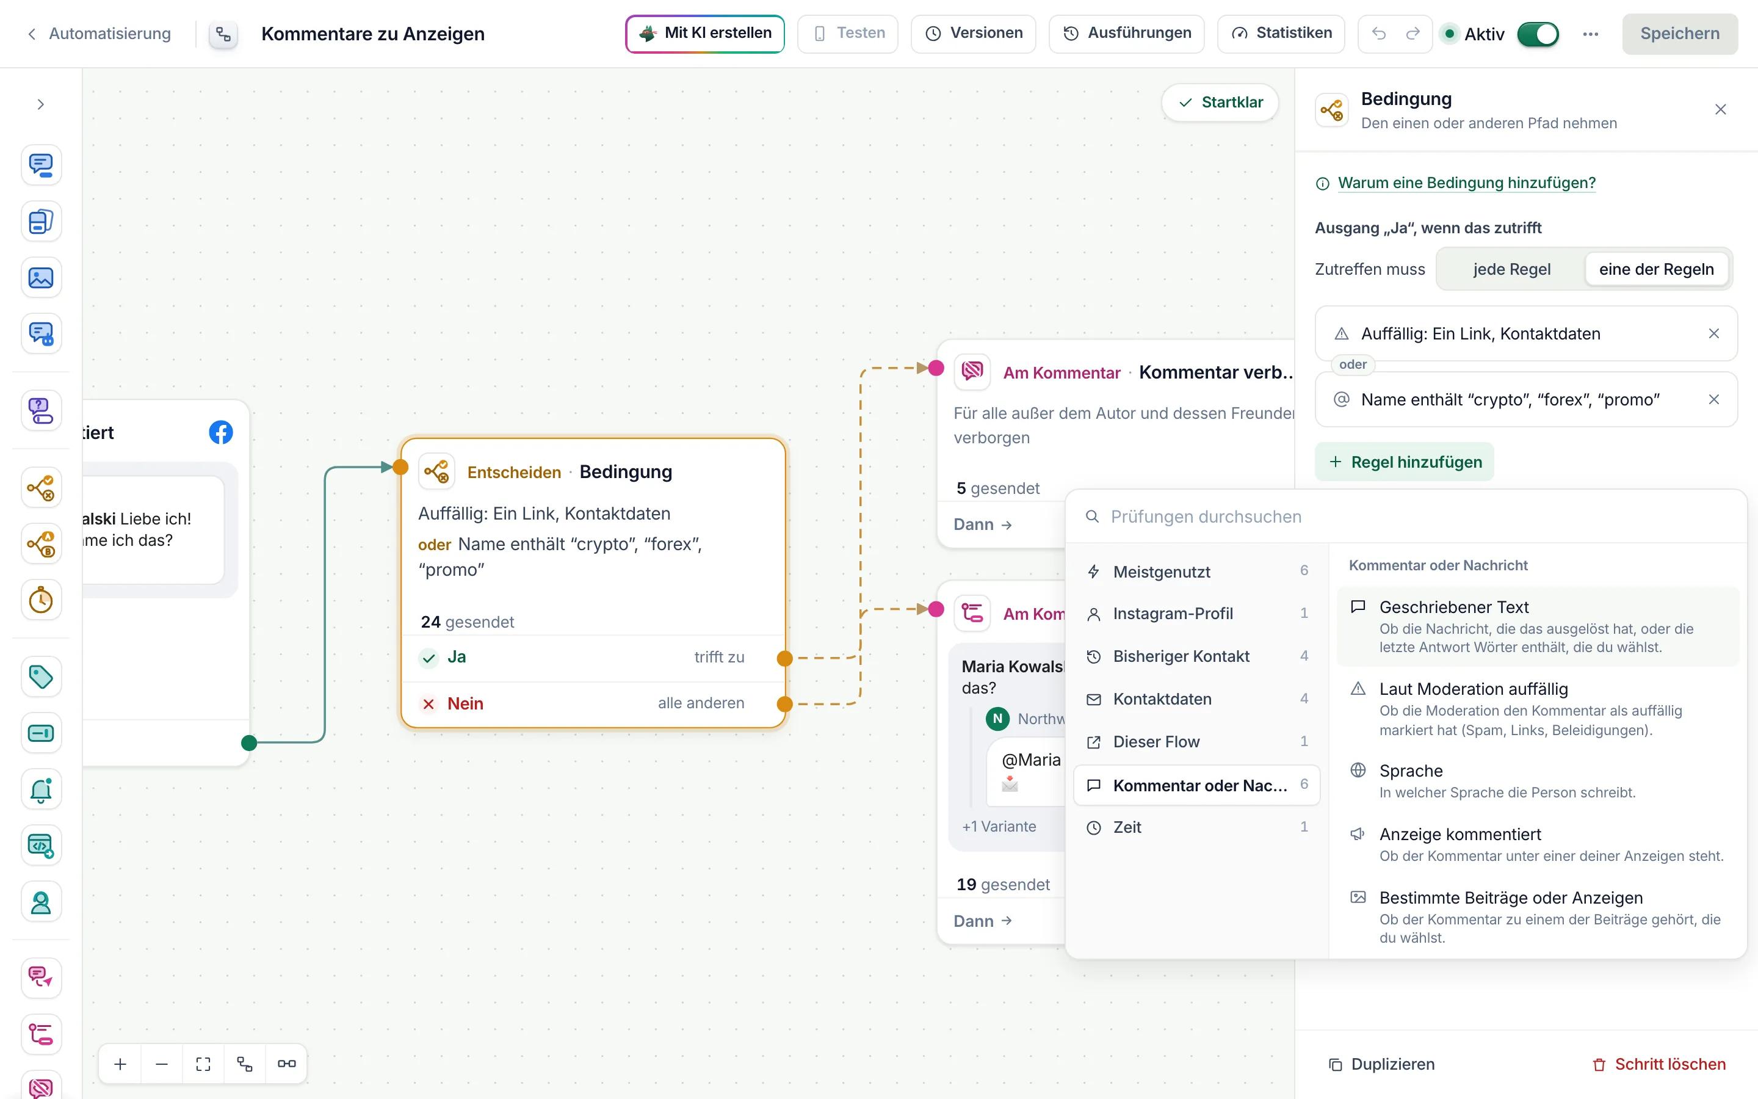Select the 'eine der Regeln' option
This screenshot has width=1758, height=1099.
coord(1655,269)
